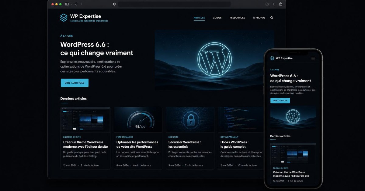Tap "Lire l'article" button on the phone
The width and height of the screenshot is (365, 191).
tap(280, 101)
